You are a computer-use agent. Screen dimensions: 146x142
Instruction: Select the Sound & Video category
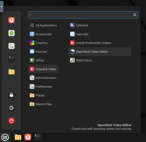coord(43,69)
